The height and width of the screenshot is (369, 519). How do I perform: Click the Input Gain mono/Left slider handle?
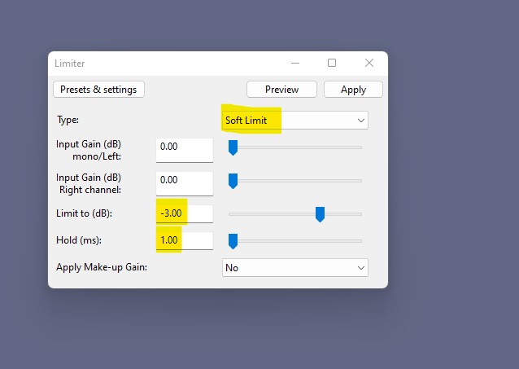click(x=233, y=147)
